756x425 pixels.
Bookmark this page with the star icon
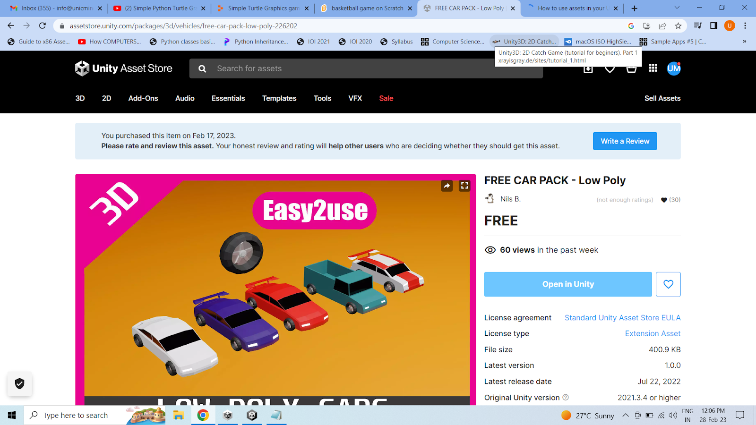pos(678,26)
